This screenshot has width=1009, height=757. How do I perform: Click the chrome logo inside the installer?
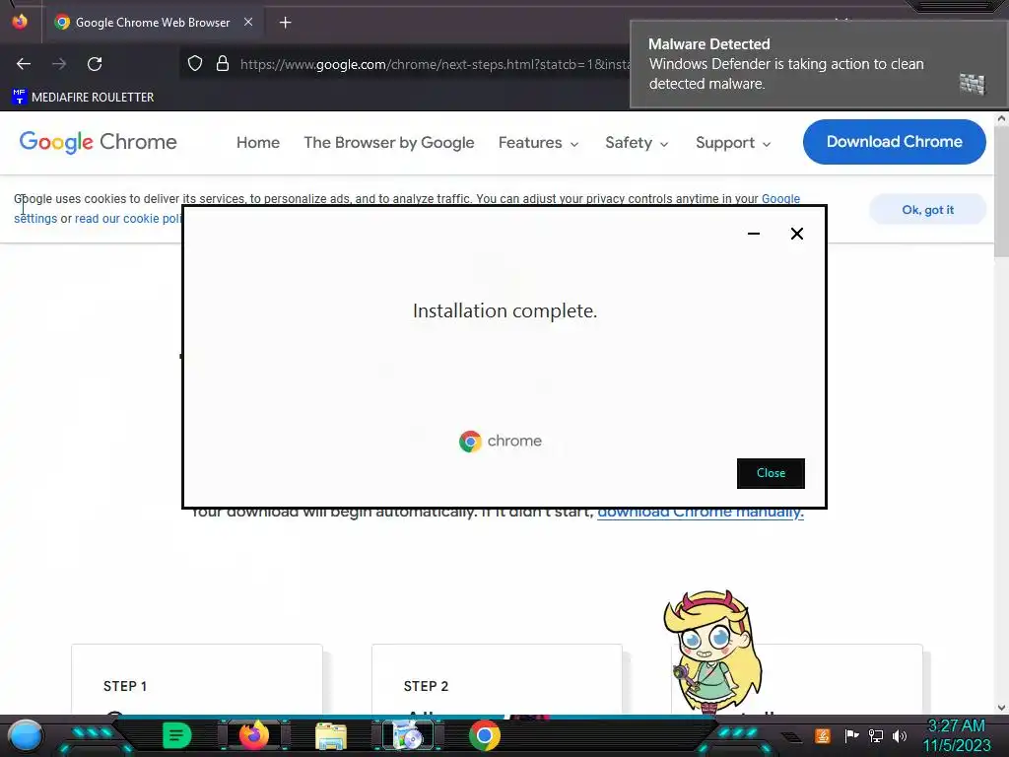tap(501, 442)
